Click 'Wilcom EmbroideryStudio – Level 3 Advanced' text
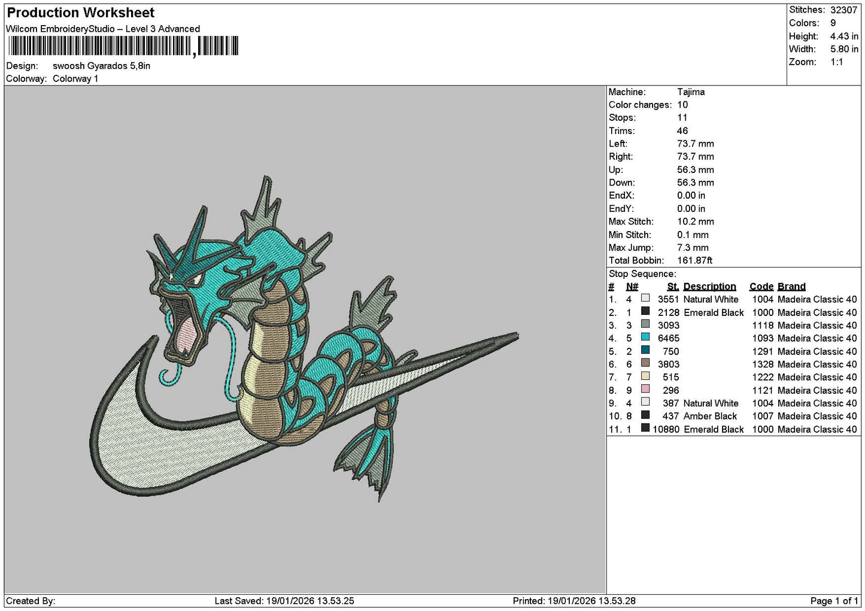865x611 pixels. coord(103,29)
